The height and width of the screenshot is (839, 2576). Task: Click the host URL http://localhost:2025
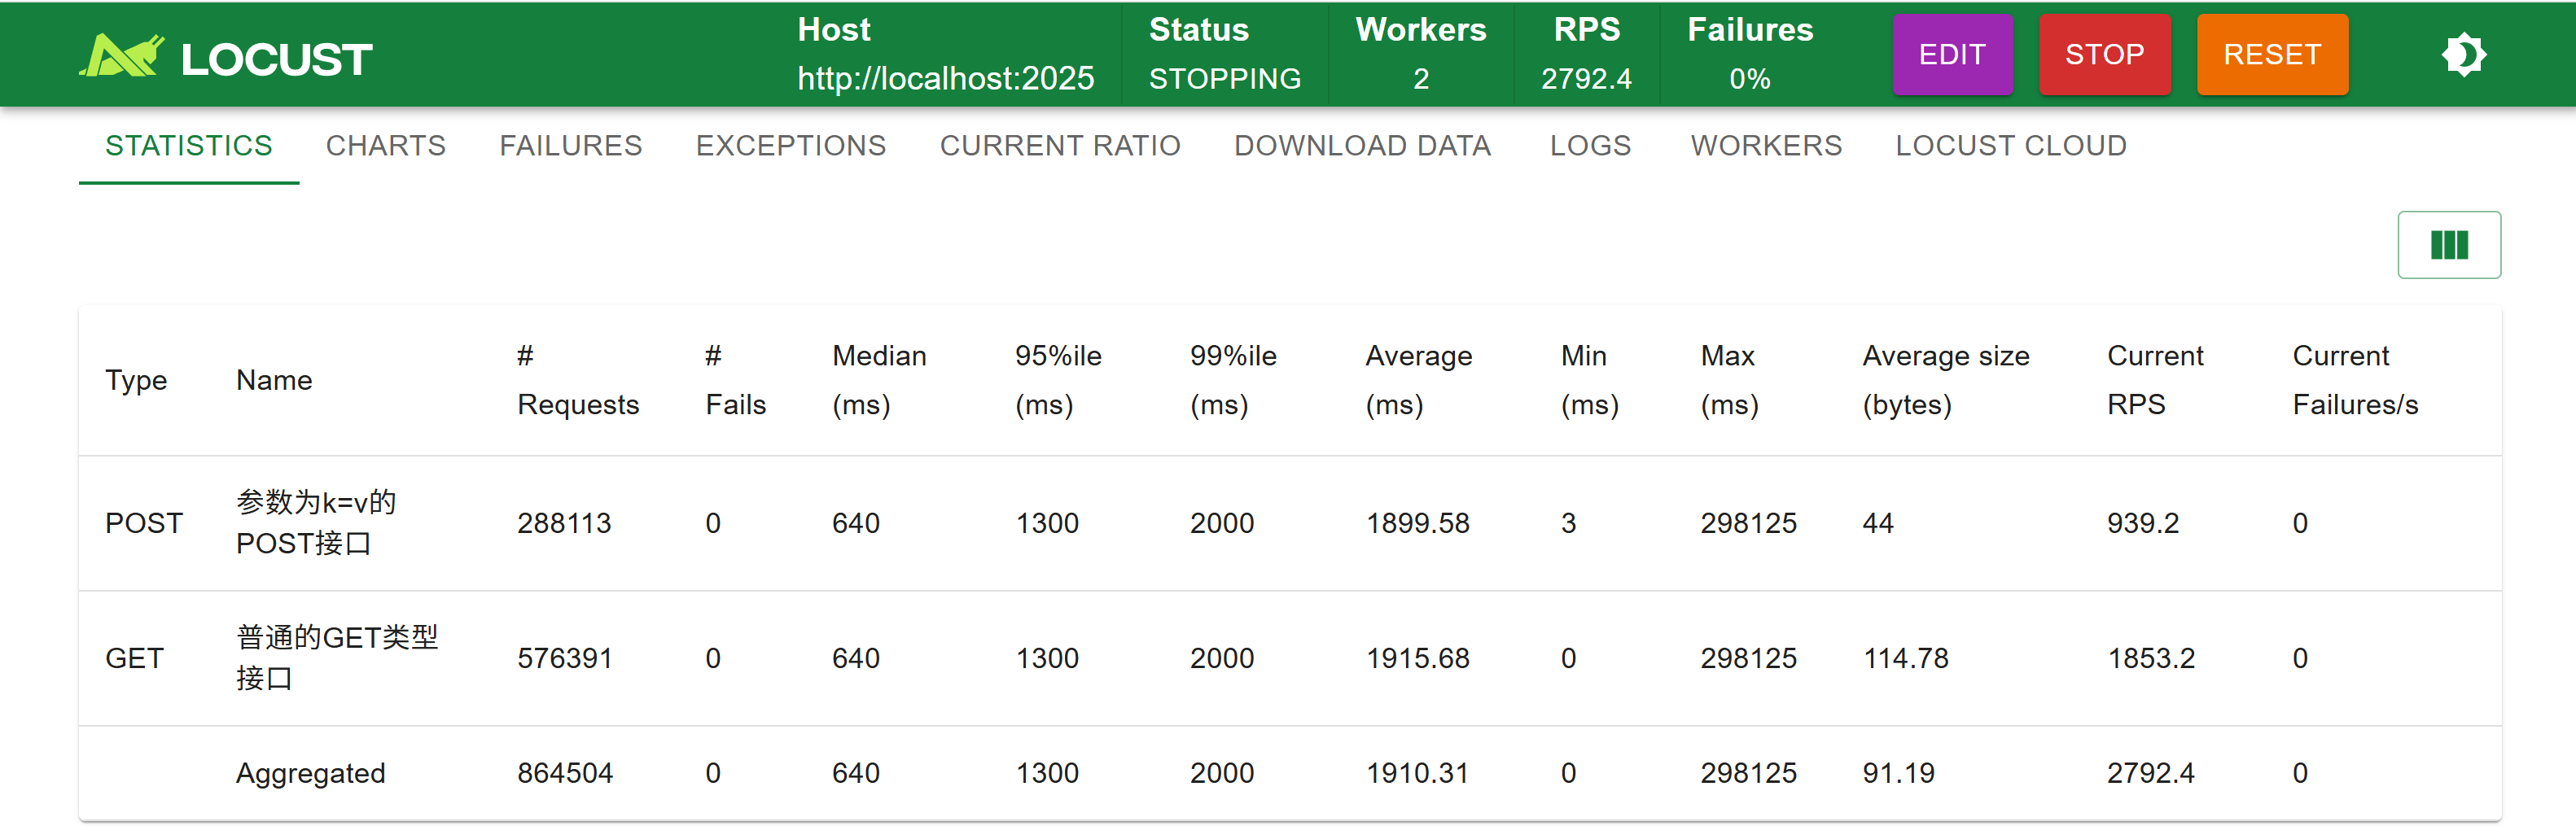946,78
